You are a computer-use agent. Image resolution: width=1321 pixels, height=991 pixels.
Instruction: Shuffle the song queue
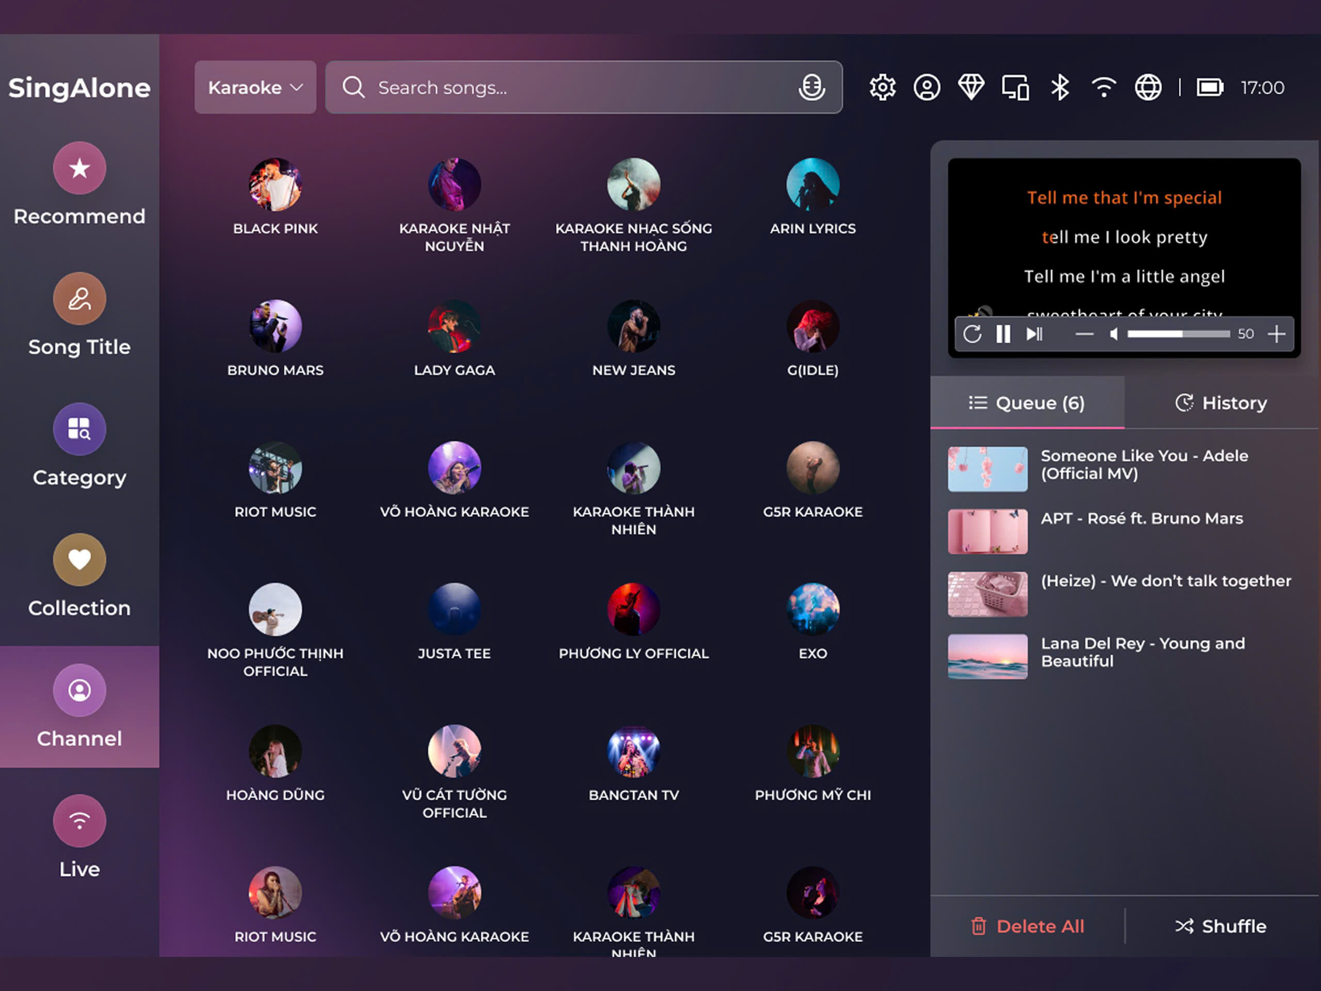(x=1221, y=926)
